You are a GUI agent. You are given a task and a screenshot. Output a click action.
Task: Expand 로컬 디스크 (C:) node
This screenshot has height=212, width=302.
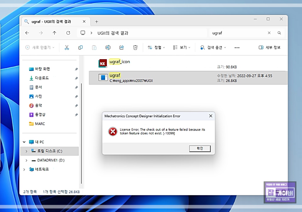pos(26,151)
